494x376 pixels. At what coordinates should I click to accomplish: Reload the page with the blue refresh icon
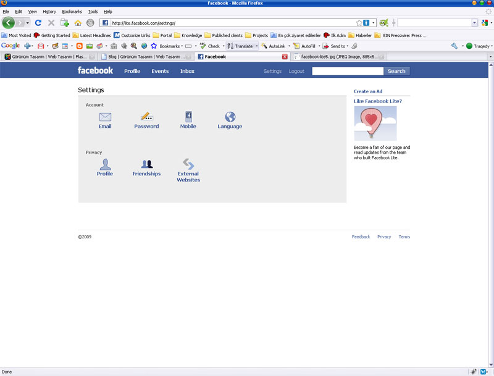pos(38,23)
